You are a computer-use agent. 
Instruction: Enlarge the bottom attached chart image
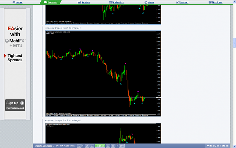(x=103, y=133)
